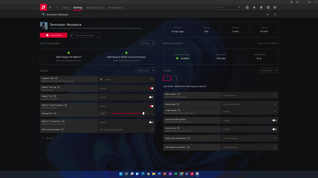
Task: Toggle Launch with AMD Eyefinity
Action: 274,120
